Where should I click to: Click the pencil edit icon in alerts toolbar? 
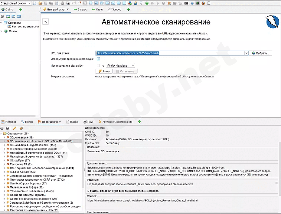click(x=14, y=128)
